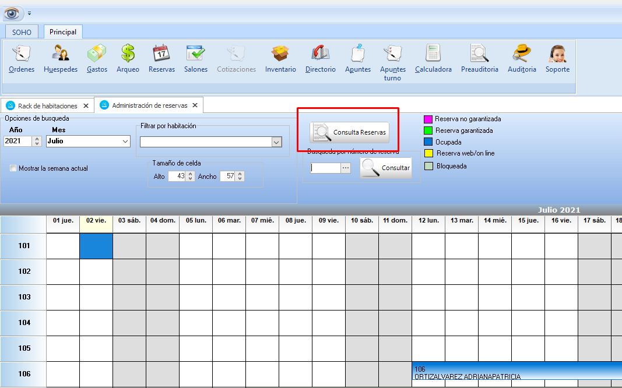The height and width of the screenshot is (388, 622).
Task: Enable Mostrar la semana actual checkbox
Action: (x=13, y=168)
